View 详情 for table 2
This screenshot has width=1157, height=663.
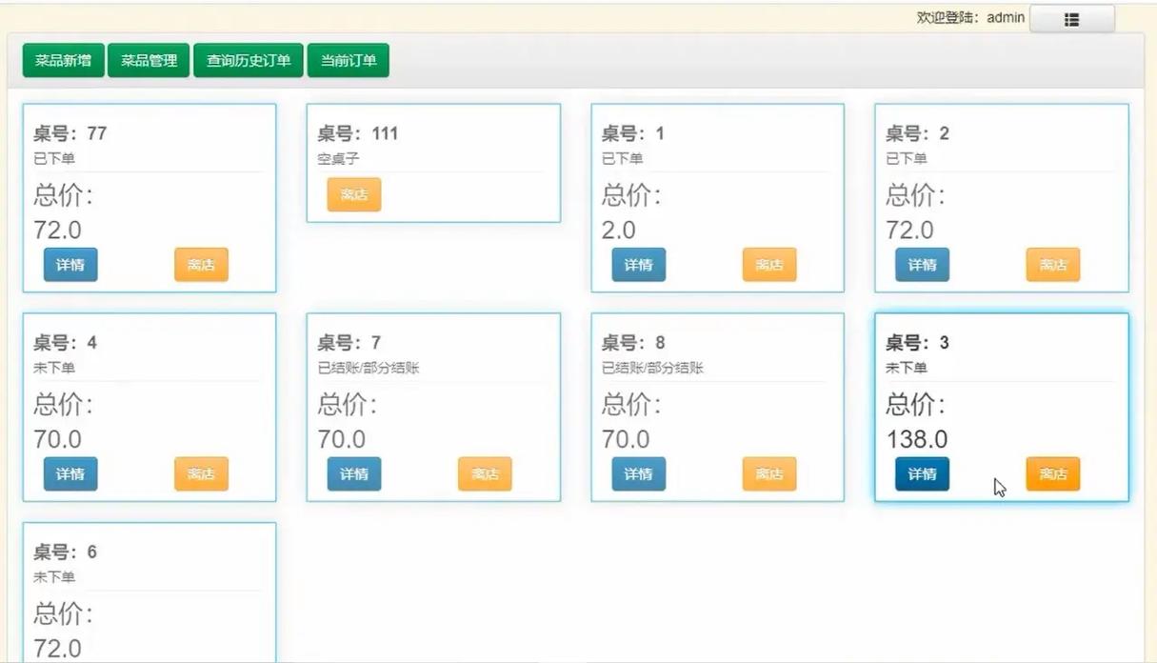[x=922, y=264]
